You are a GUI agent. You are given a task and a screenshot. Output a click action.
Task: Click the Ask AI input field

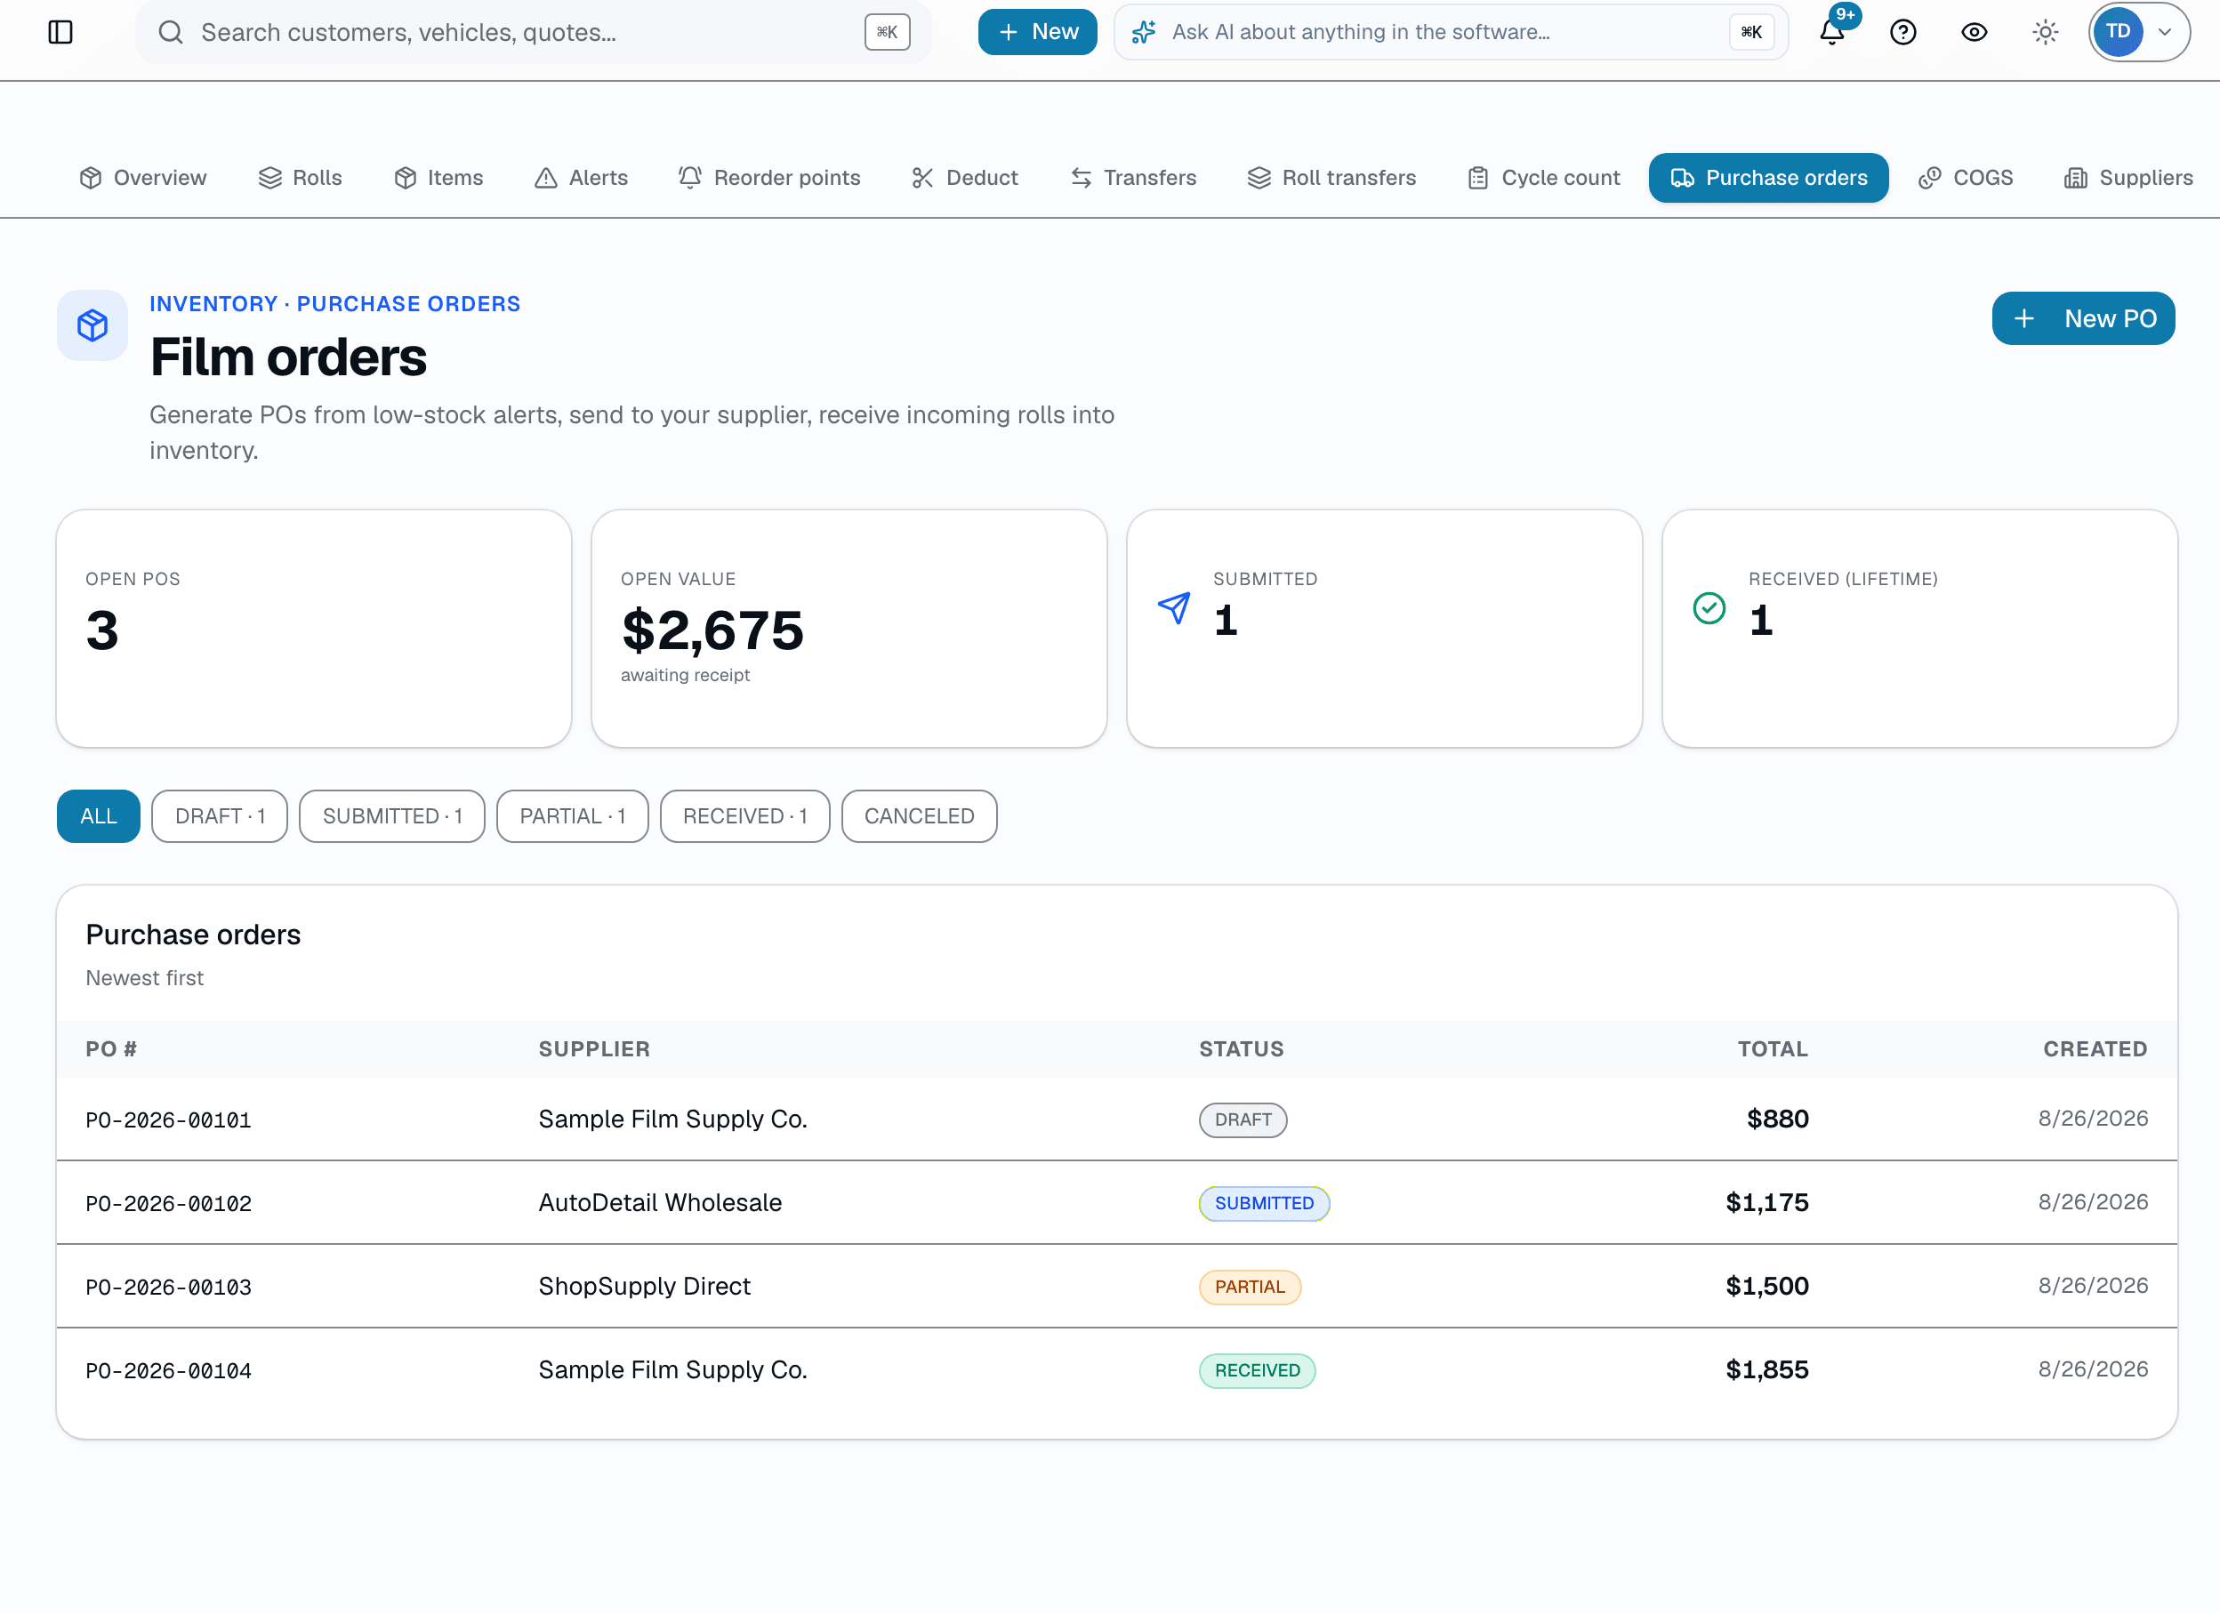click(1451, 32)
